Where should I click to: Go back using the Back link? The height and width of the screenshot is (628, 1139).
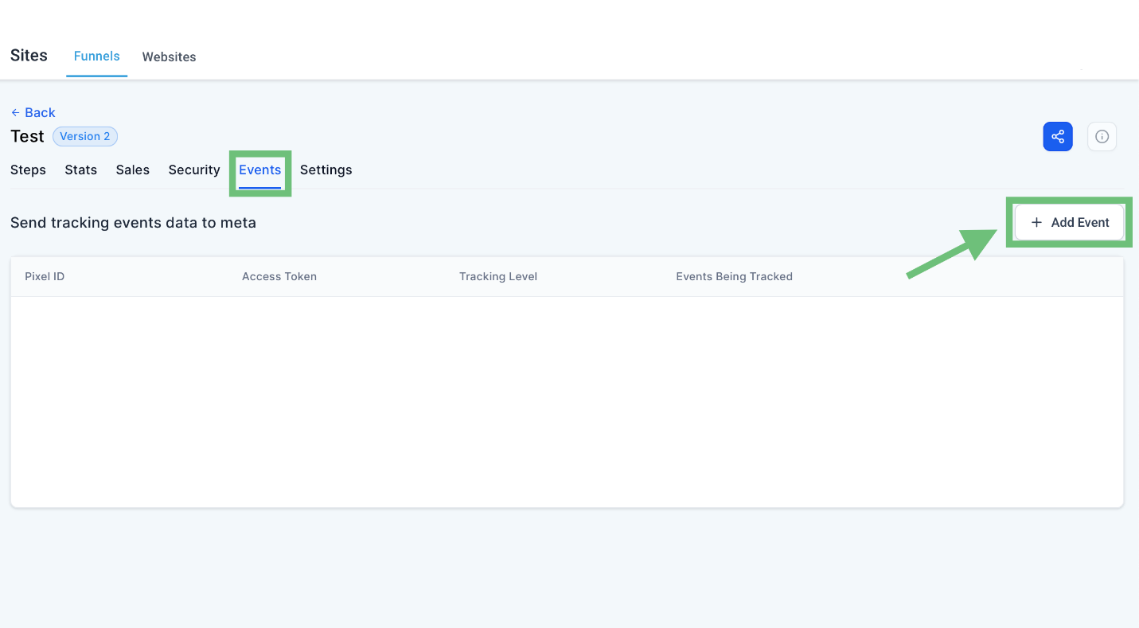pyautogui.click(x=33, y=112)
